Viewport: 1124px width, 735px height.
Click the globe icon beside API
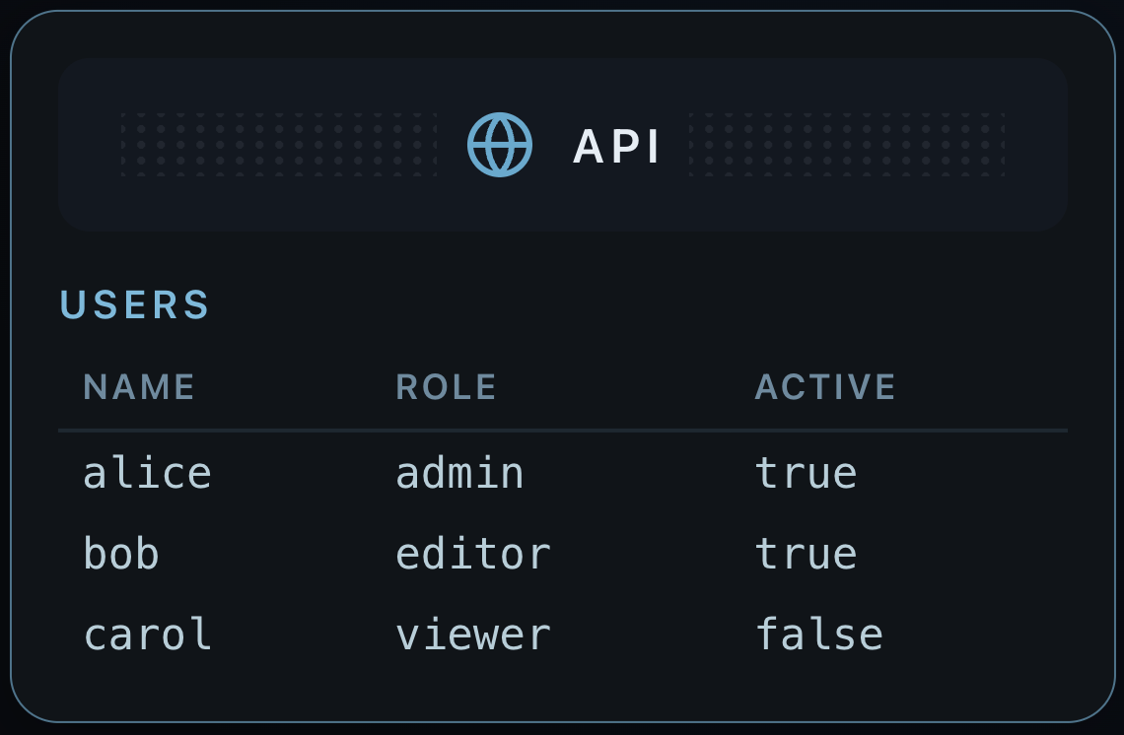coord(500,145)
